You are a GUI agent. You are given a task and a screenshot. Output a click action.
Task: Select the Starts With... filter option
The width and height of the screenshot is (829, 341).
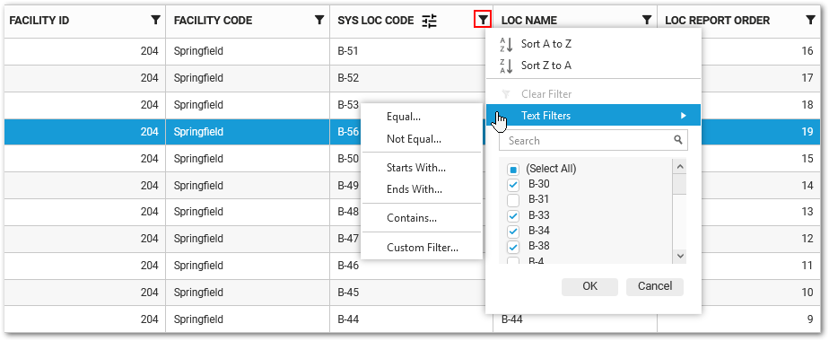click(422, 168)
